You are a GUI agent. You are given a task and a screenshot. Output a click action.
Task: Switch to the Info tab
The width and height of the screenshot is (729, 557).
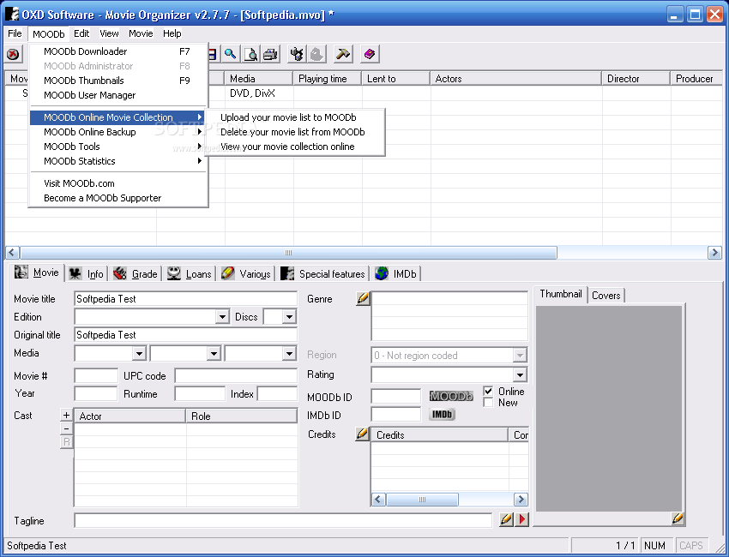pos(87,274)
